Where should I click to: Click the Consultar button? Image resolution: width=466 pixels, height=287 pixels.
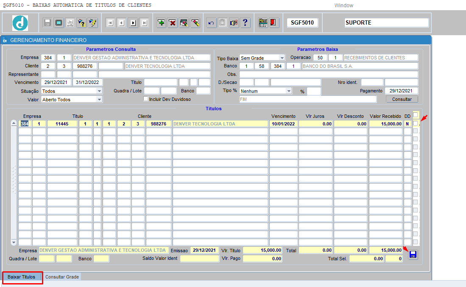(x=402, y=99)
